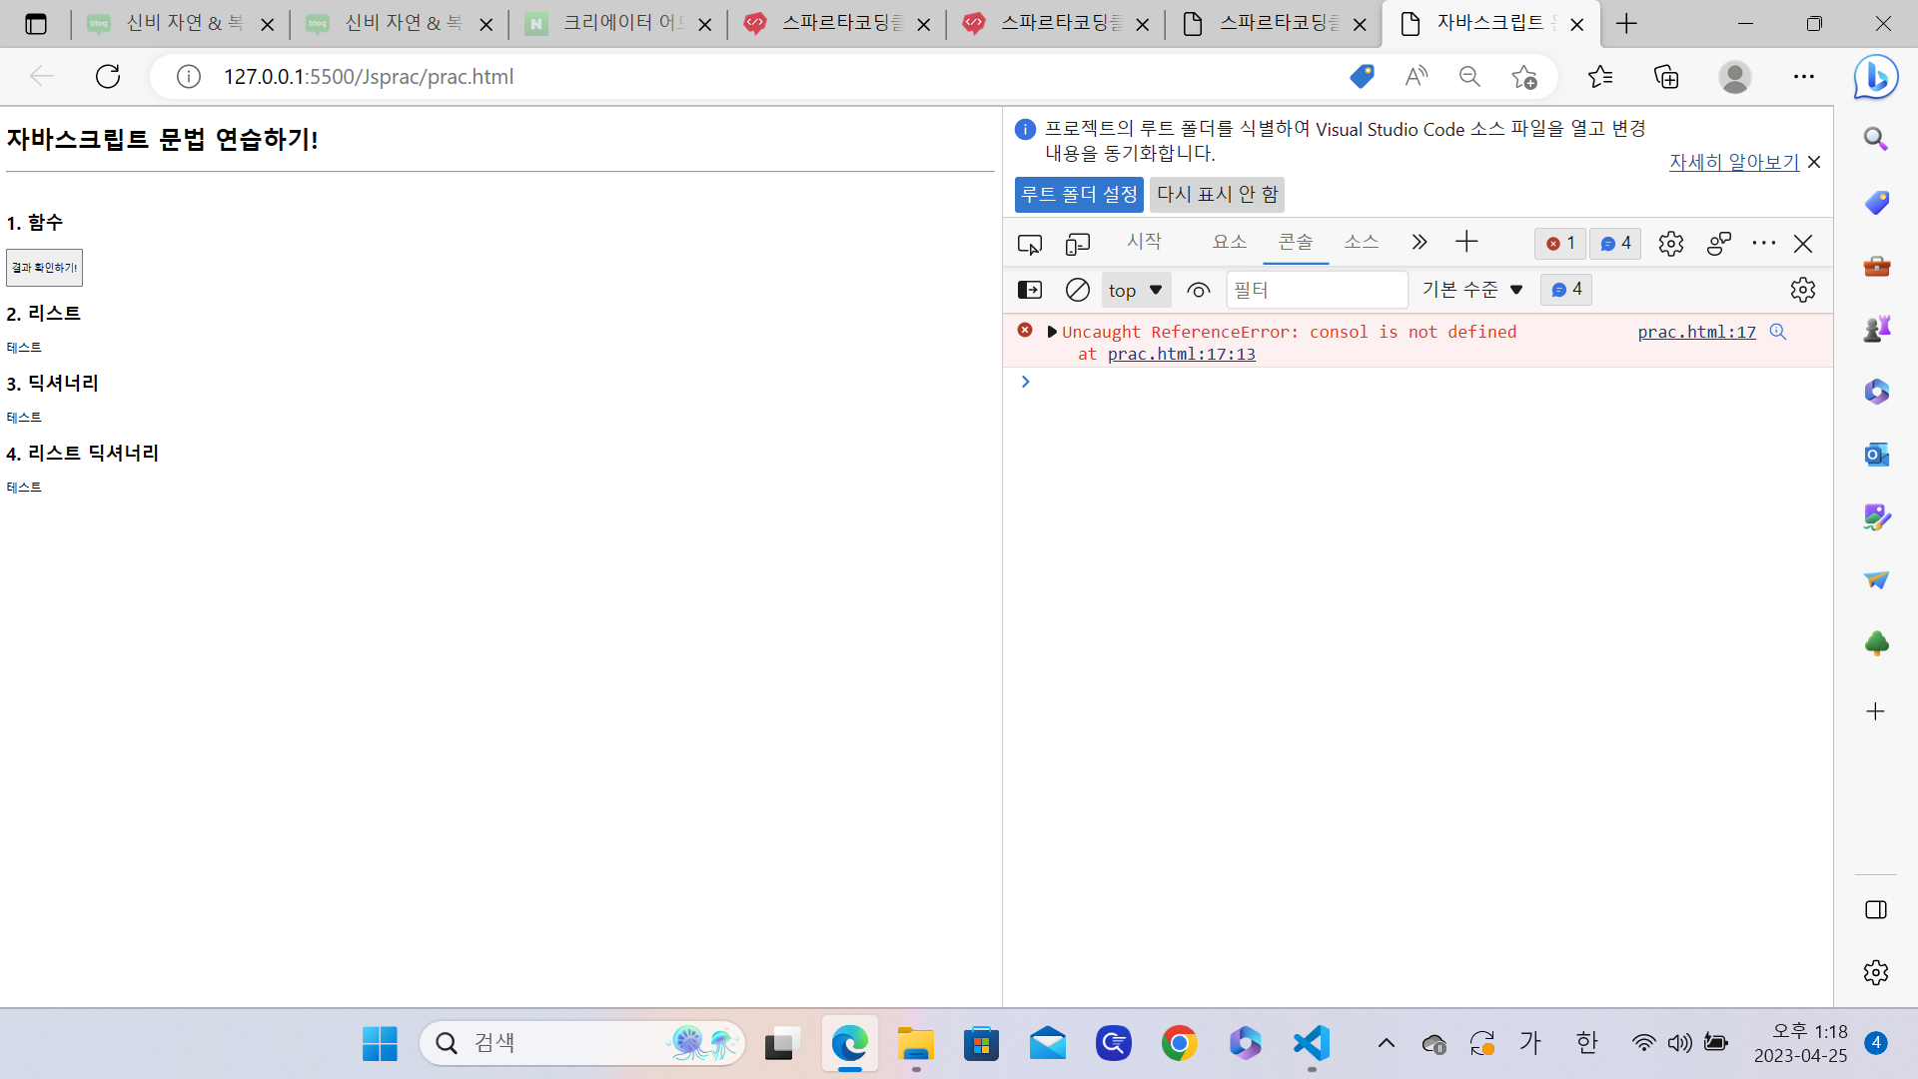This screenshot has width=1918, height=1079.
Task: Dismiss the root folder info banner
Action: coord(1814,162)
